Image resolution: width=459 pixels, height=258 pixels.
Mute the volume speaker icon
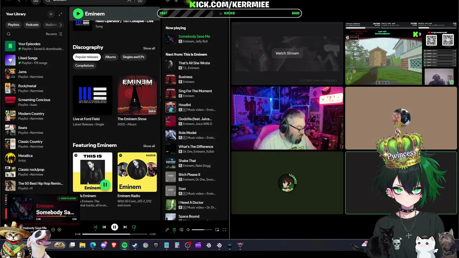pyautogui.click(x=188, y=230)
